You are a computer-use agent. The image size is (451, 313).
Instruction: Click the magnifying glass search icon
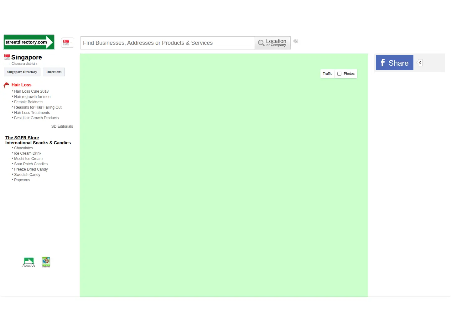[261, 43]
